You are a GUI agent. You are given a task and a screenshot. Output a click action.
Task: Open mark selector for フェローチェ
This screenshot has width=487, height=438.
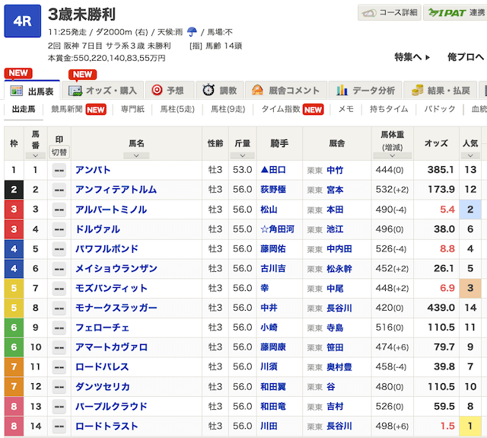(x=59, y=328)
